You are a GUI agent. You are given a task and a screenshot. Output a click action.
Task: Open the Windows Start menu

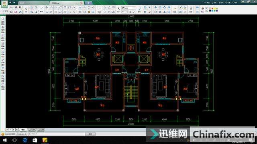pos(5,140)
